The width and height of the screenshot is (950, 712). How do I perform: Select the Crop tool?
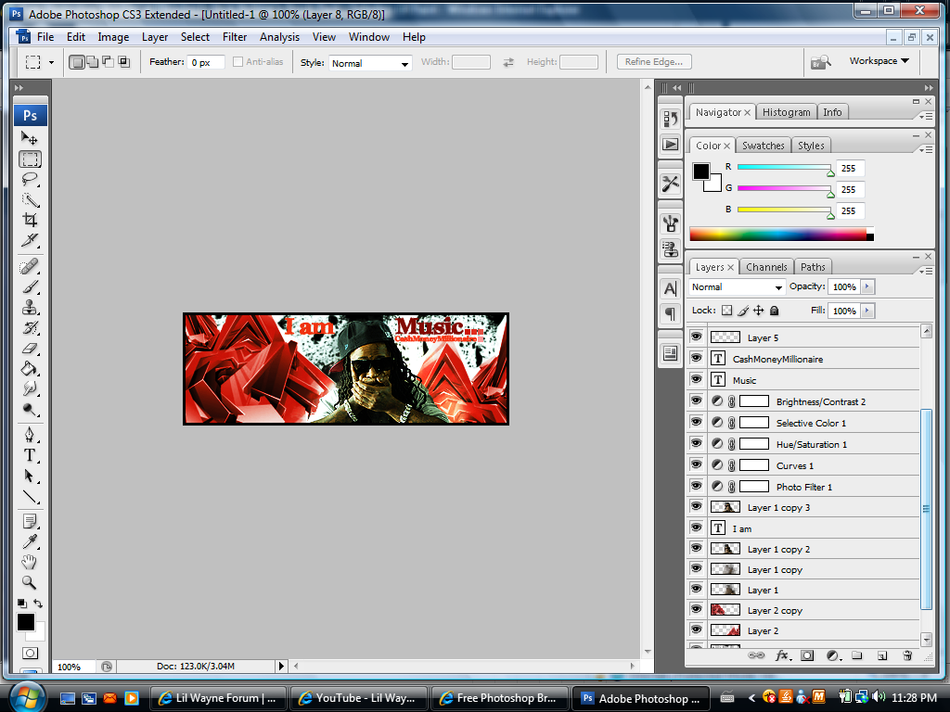29,220
